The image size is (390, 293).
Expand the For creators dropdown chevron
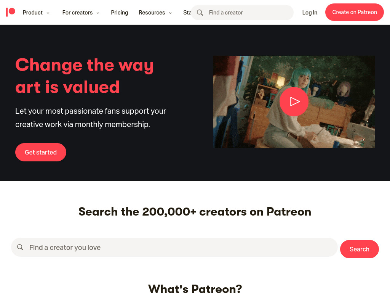tap(98, 13)
